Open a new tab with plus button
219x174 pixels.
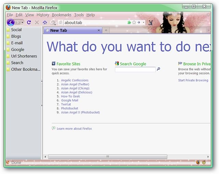(106, 30)
